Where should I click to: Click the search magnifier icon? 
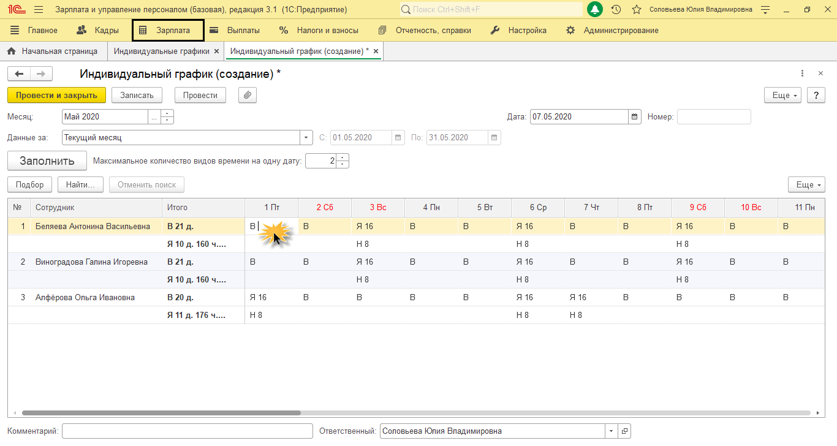406,10
